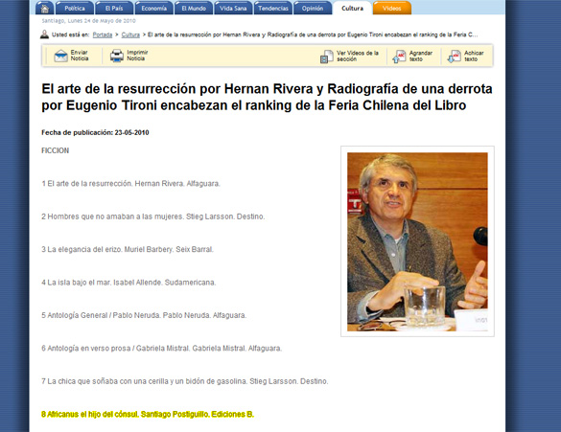The image size is (561, 432).
Task: Click the Enviar Noticia envelope icon
Action: coord(60,56)
